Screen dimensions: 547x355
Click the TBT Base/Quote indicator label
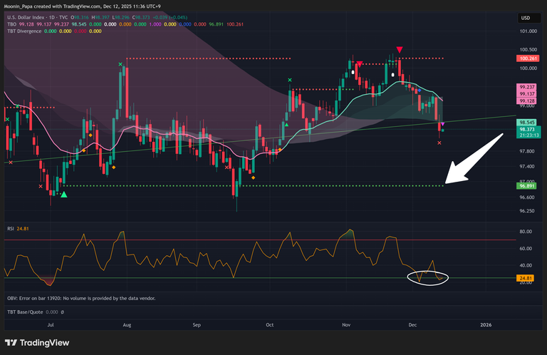[x=28, y=312]
